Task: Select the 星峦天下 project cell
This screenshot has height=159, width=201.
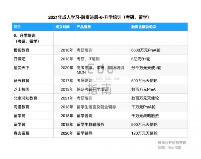Action: tap(21, 68)
